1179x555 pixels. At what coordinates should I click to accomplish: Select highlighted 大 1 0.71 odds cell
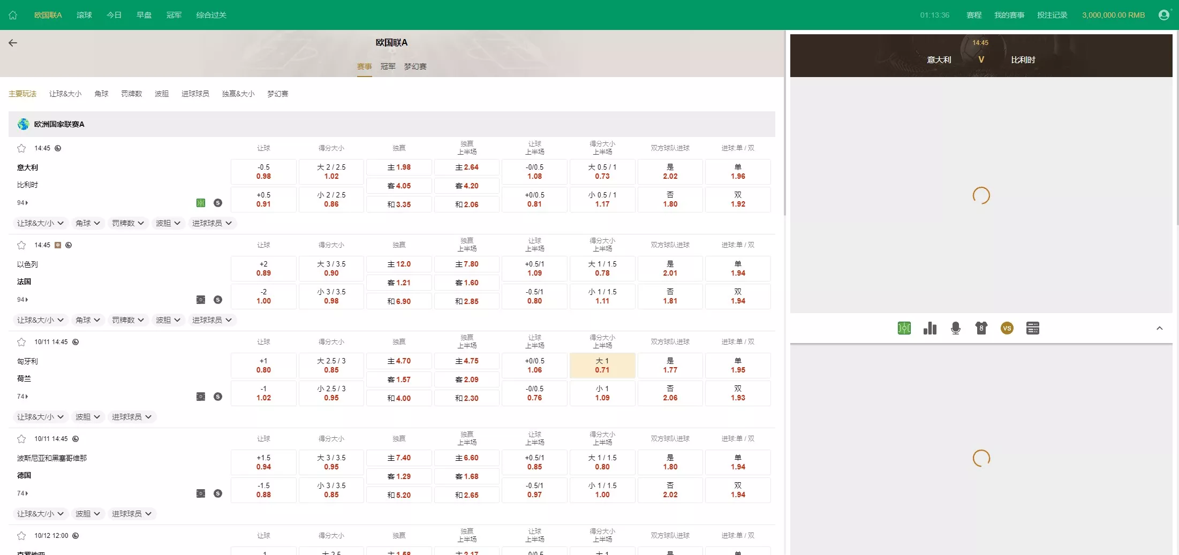pos(602,366)
